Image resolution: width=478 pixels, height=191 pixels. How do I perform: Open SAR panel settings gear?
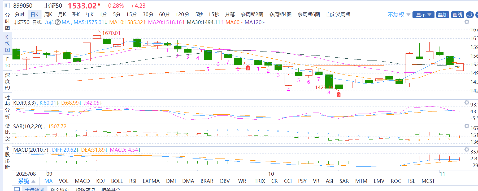click(x=467, y=126)
